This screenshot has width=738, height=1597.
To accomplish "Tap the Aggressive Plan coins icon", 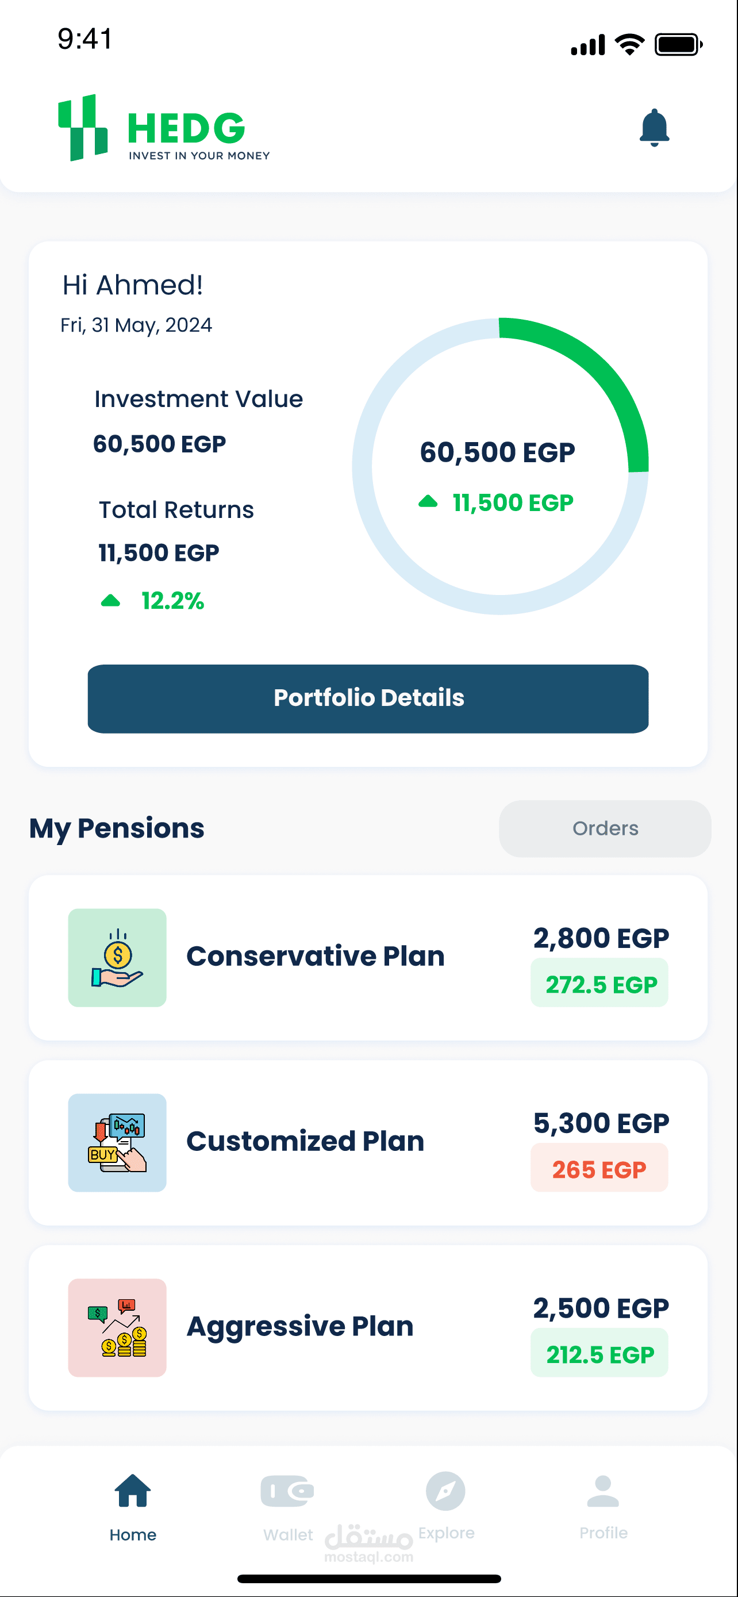I will pos(117,1327).
